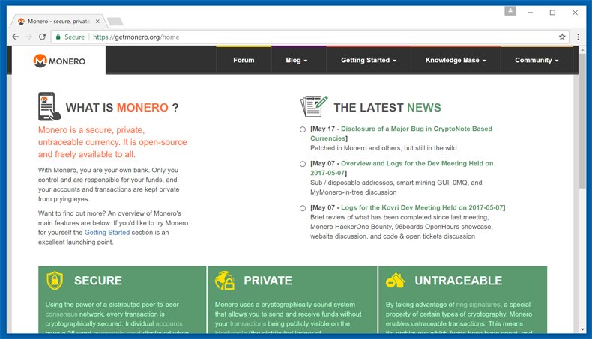592x339 pixels.
Task: Click the UNTRACEABLE card heading
Action: [459, 281]
